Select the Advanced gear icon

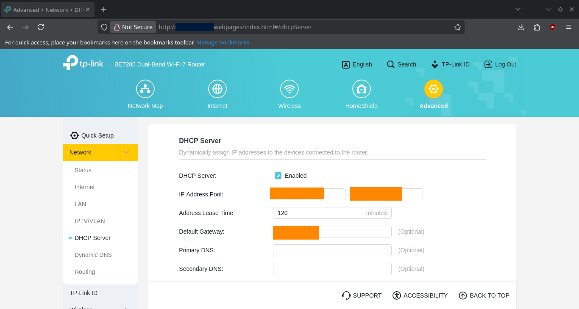434,89
